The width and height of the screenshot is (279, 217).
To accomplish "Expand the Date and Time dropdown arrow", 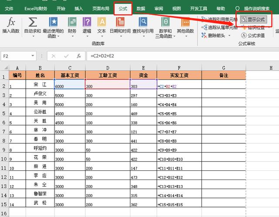I will [121, 36].
